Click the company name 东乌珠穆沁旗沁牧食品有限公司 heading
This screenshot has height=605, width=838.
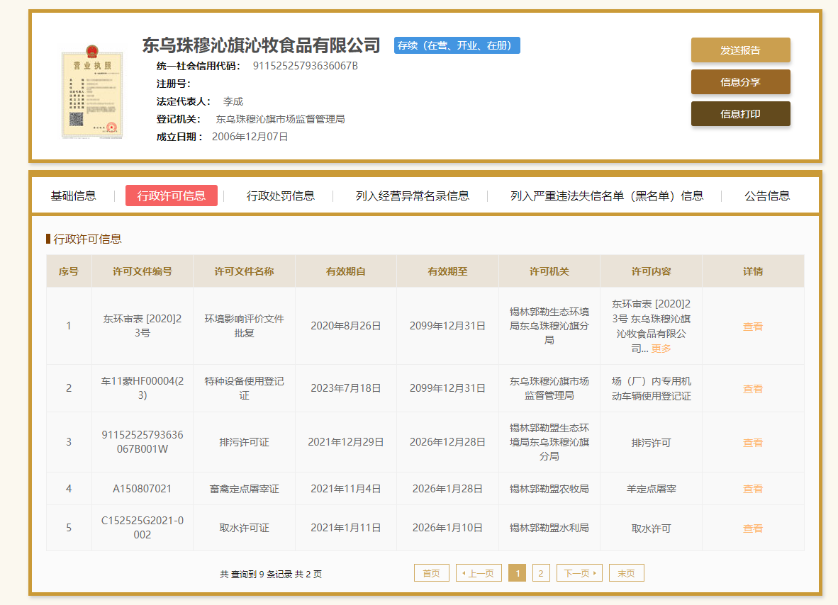tap(261, 45)
